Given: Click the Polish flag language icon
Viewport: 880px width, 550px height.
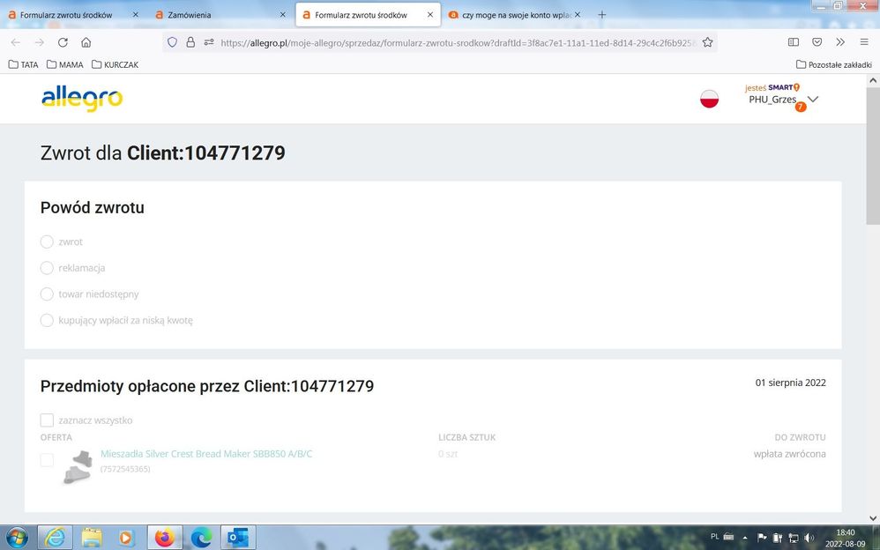Looking at the screenshot, I should [x=709, y=99].
